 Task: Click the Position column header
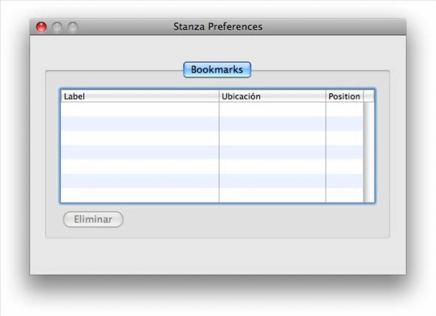click(344, 96)
